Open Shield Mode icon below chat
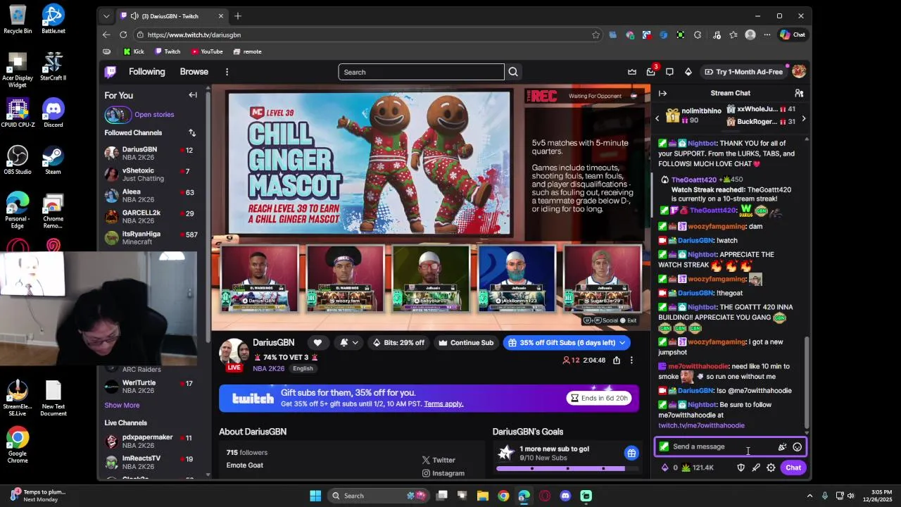The image size is (901, 507). tap(741, 468)
